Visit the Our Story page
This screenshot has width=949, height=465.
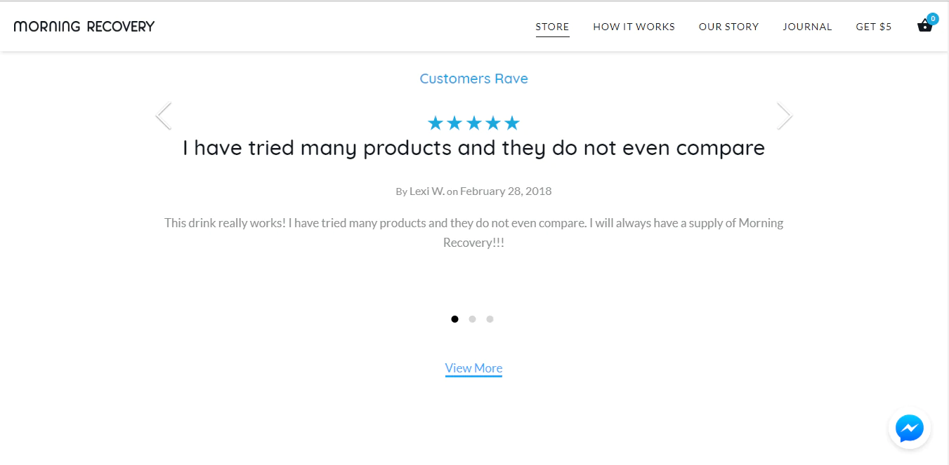click(728, 27)
